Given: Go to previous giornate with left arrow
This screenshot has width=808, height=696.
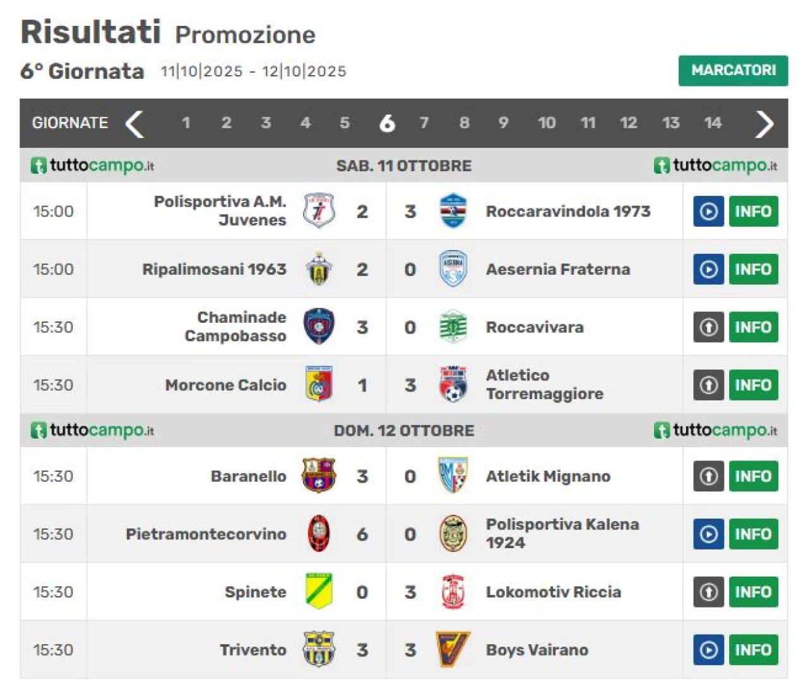Looking at the screenshot, I should (x=134, y=123).
